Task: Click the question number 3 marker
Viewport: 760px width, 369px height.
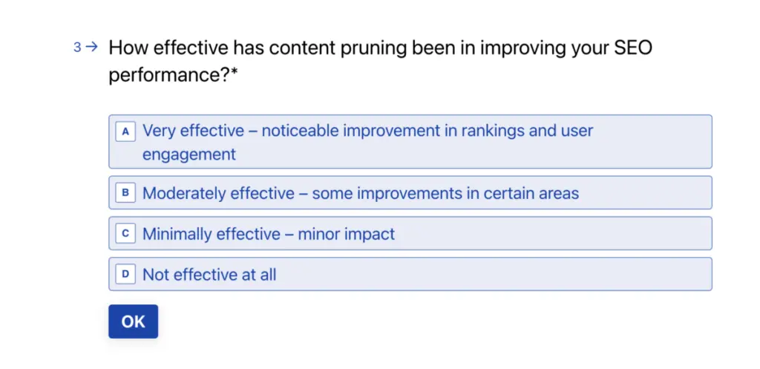Action: [77, 48]
